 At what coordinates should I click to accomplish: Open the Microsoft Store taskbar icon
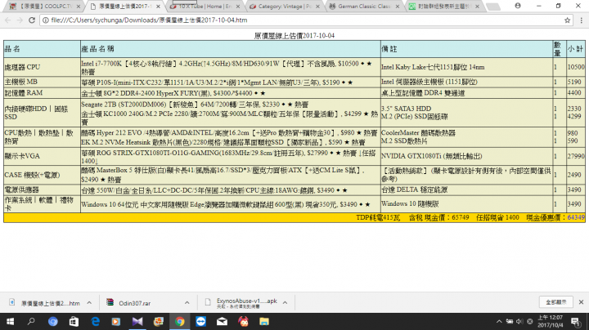74,321
